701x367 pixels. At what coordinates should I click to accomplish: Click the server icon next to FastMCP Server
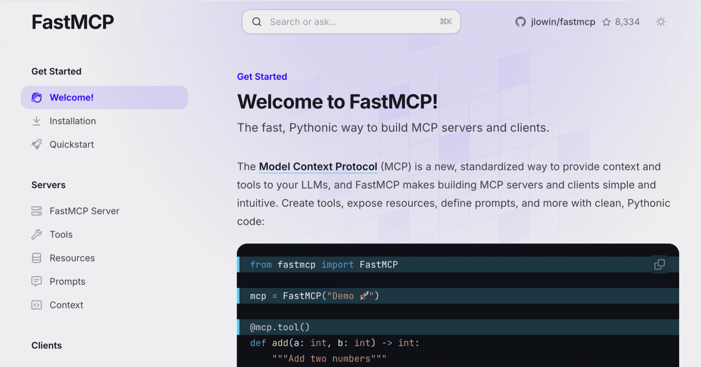pos(37,211)
